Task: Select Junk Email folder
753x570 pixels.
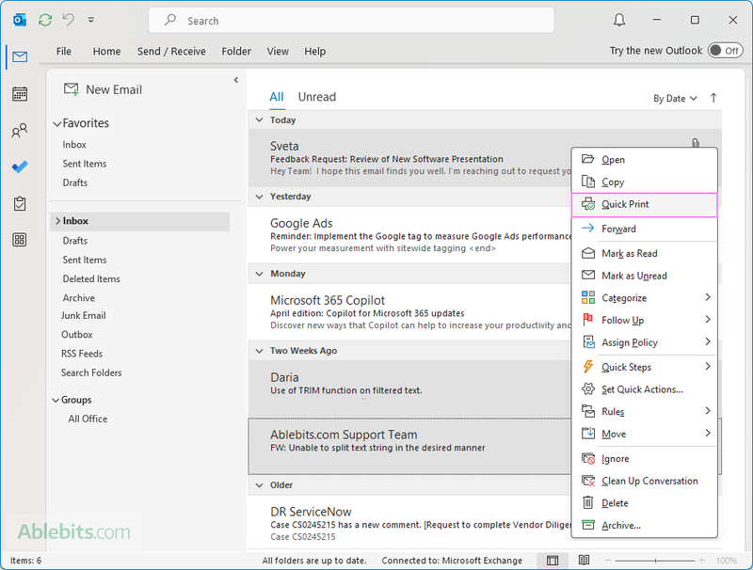Action: 83,316
